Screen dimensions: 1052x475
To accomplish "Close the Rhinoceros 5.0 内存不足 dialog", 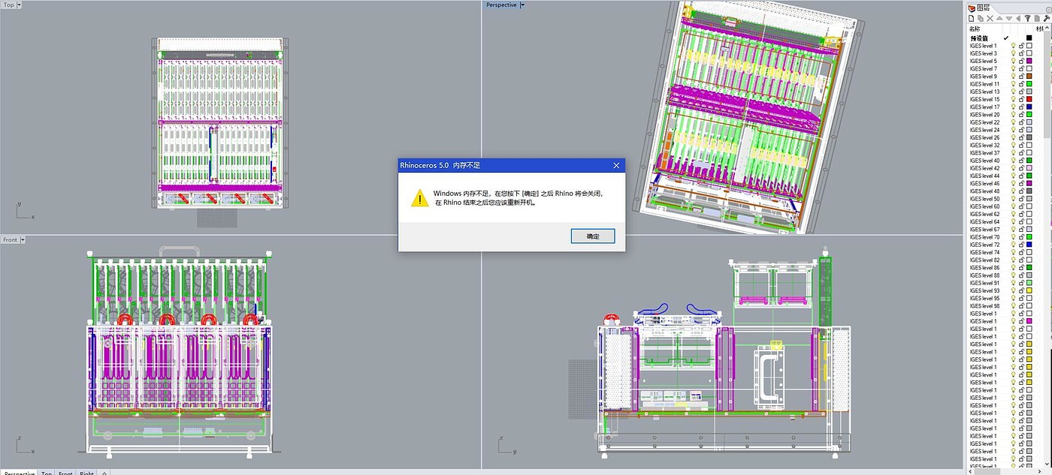I will (x=616, y=165).
